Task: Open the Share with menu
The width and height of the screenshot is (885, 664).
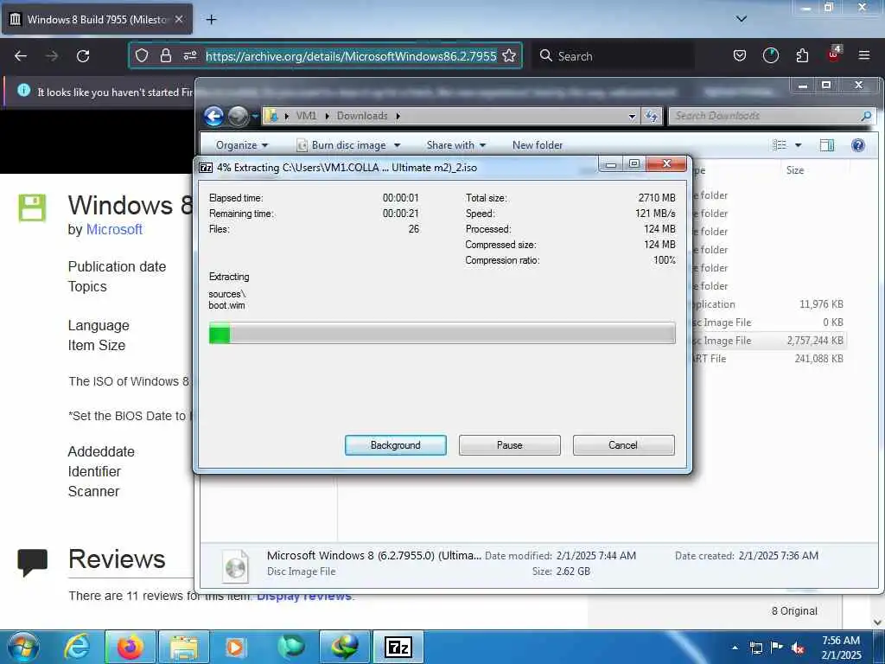Action: tap(456, 145)
